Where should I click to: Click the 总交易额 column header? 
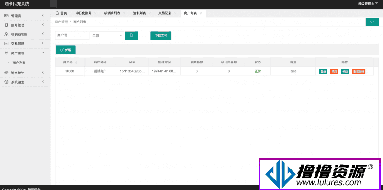coord(197,63)
